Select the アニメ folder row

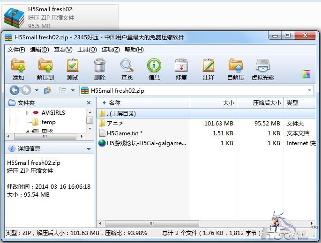tap(206, 123)
